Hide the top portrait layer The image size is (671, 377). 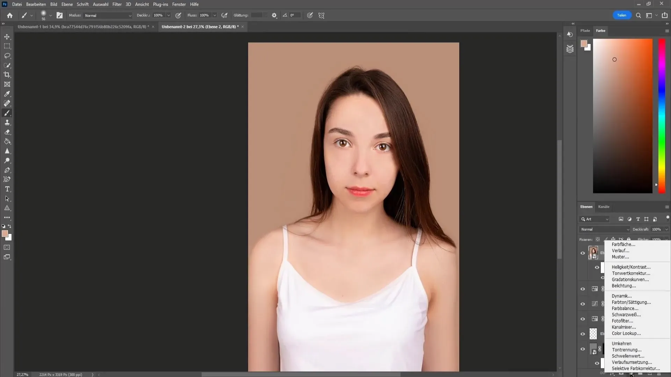point(583,253)
